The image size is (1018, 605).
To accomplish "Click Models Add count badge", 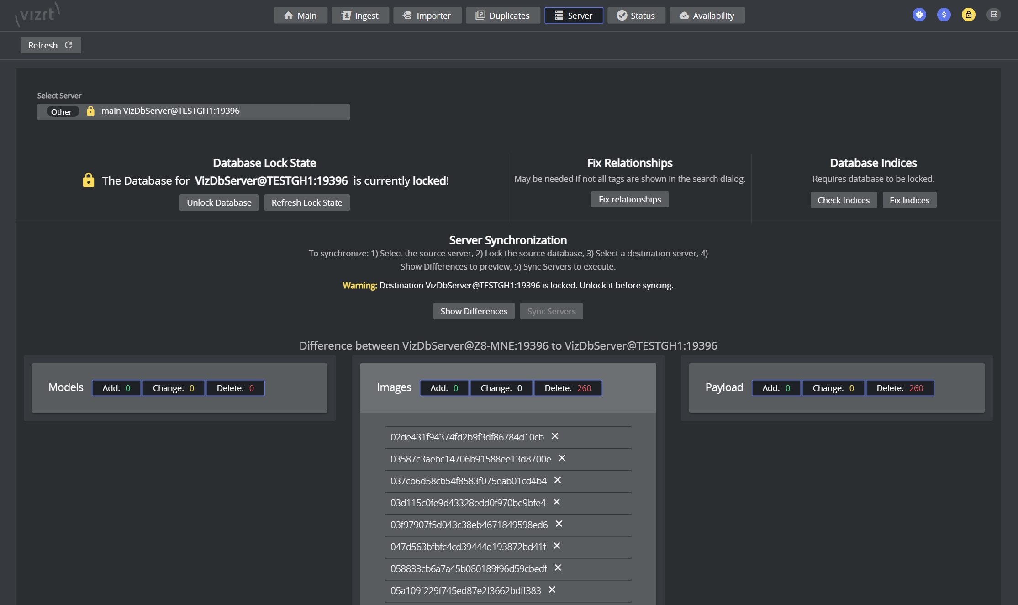I will 116,388.
